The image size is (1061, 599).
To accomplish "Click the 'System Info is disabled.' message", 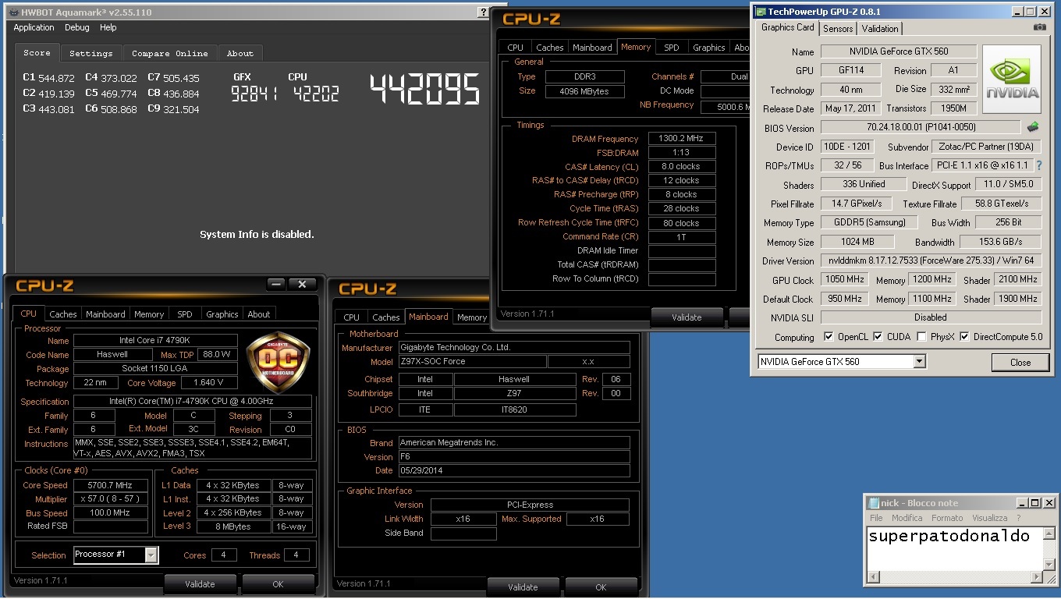I will tap(257, 234).
